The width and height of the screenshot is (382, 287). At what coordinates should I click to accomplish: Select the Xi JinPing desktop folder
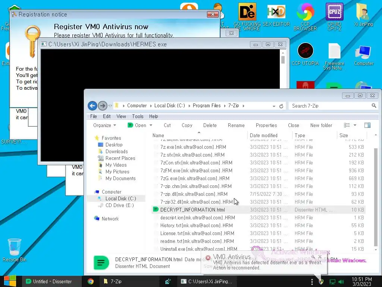tap(363, 15)
